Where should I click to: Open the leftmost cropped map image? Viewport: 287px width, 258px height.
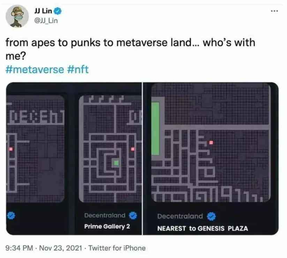pos(35,149)
